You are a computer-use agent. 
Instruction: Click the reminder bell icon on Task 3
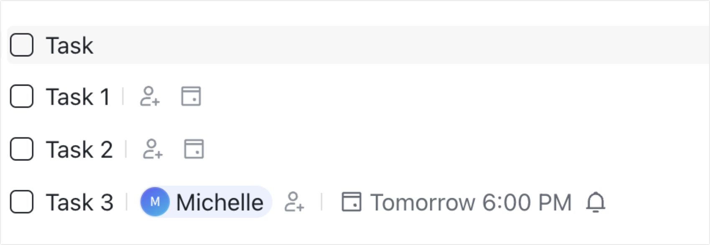pyautogui.click(x=595, y=202)
